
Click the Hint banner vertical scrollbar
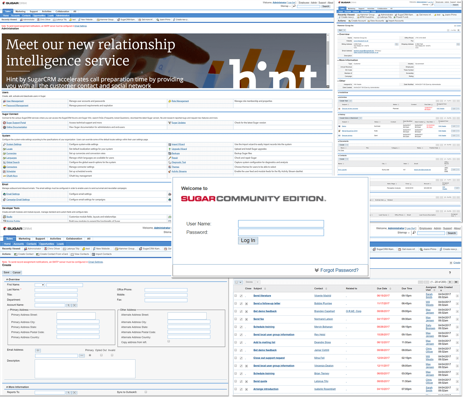point(328,53)
